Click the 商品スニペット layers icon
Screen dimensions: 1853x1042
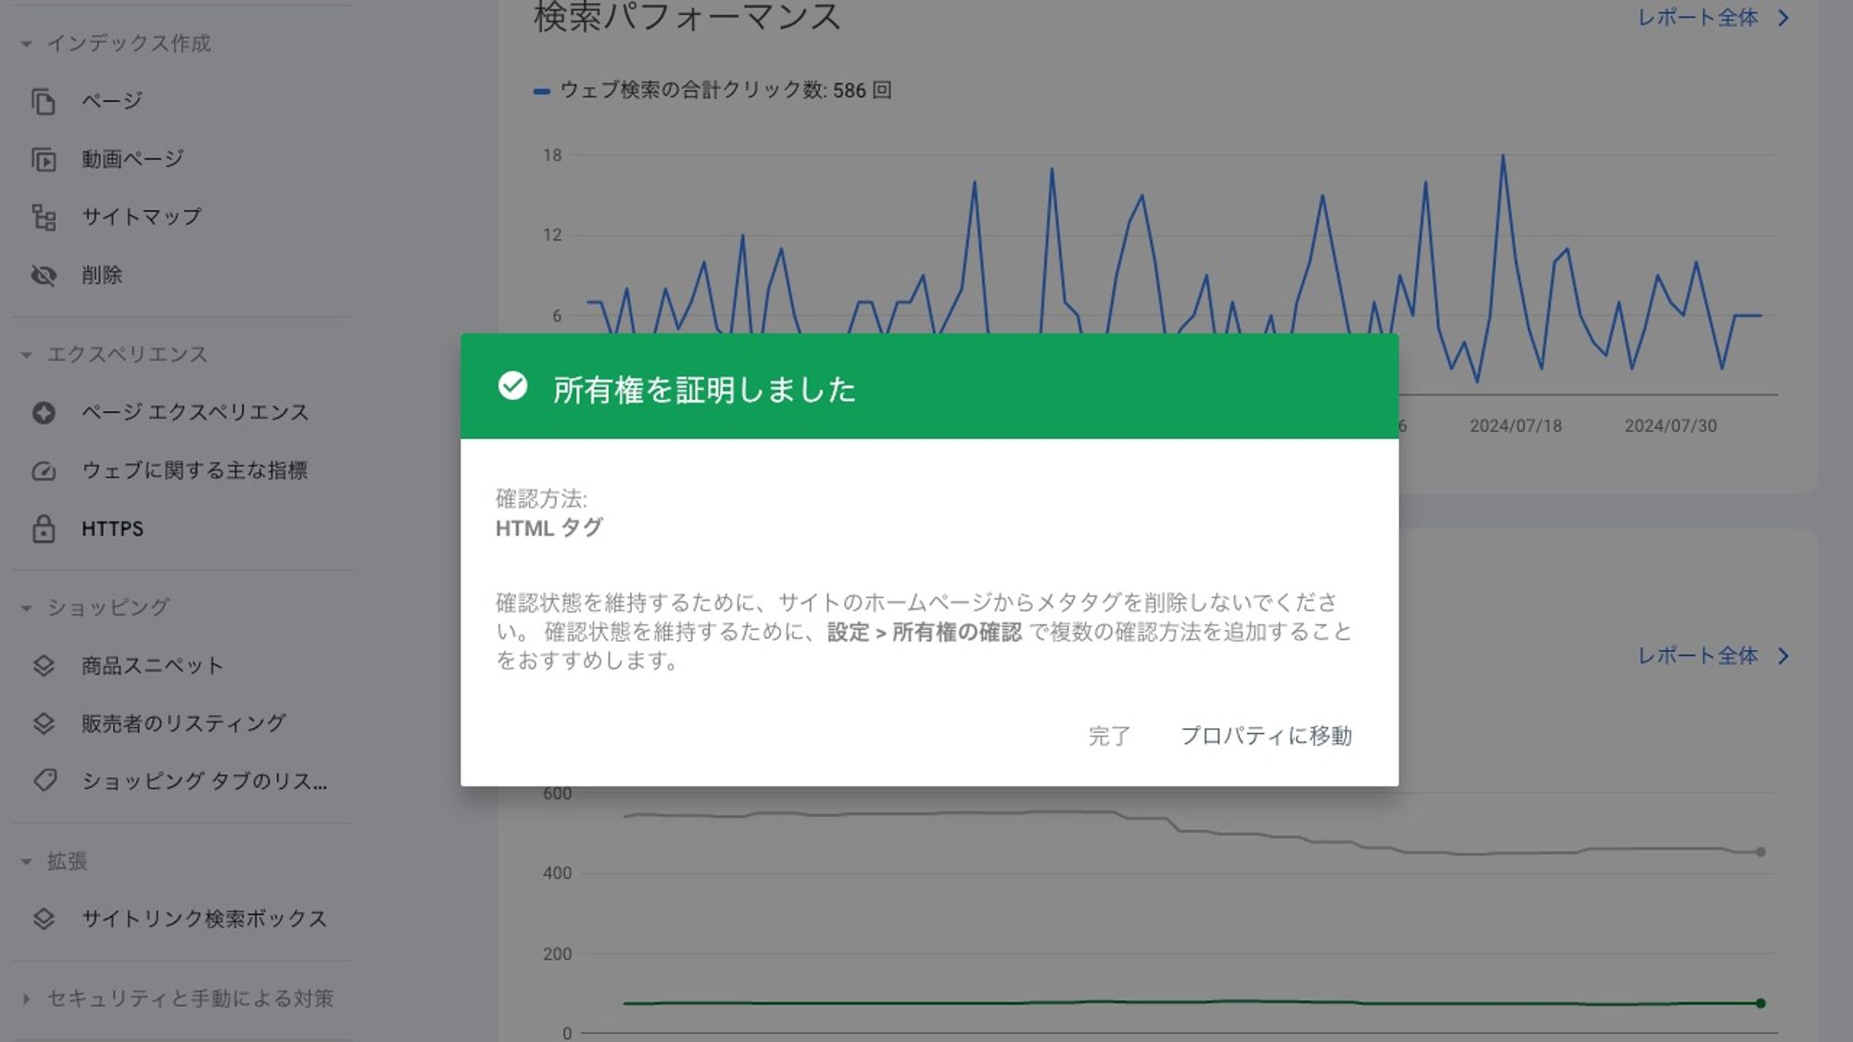click(44, 666)
